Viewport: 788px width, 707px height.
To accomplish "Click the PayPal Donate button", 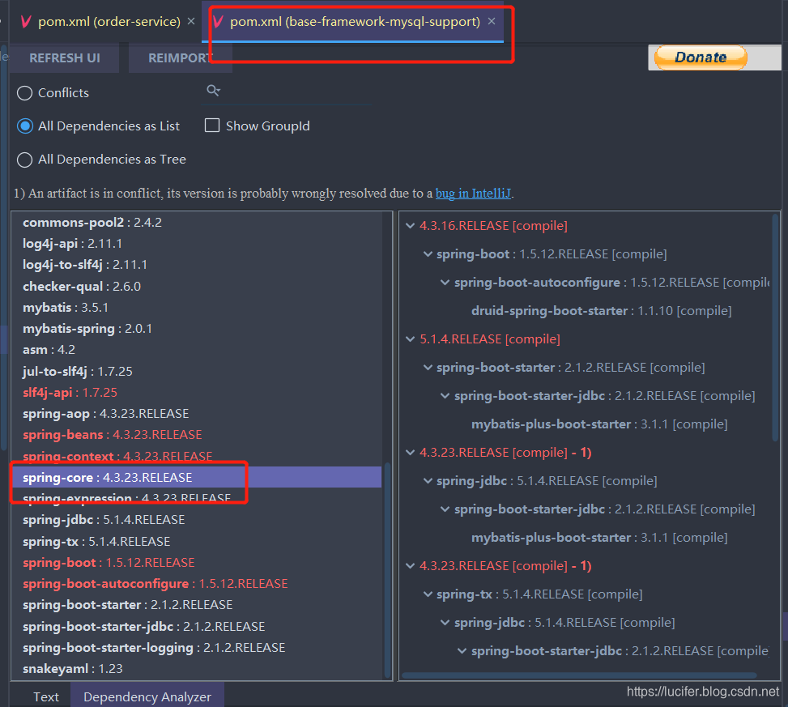I will pos(700,57).
